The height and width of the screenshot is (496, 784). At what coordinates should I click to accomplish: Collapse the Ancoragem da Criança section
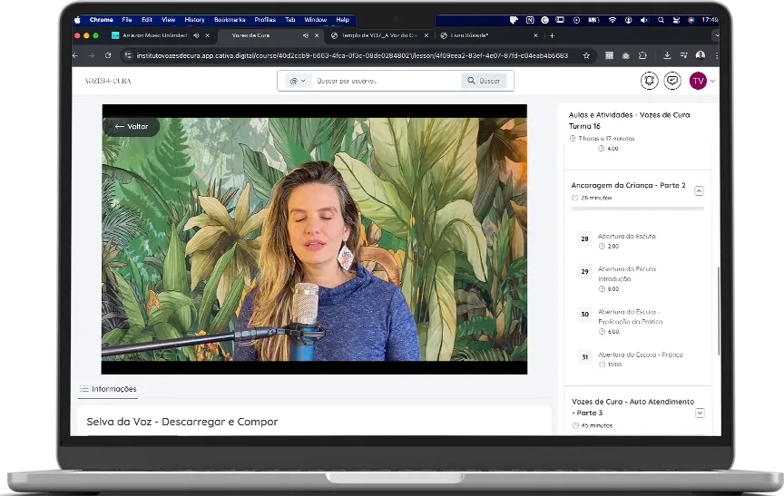tap(699, 190)
